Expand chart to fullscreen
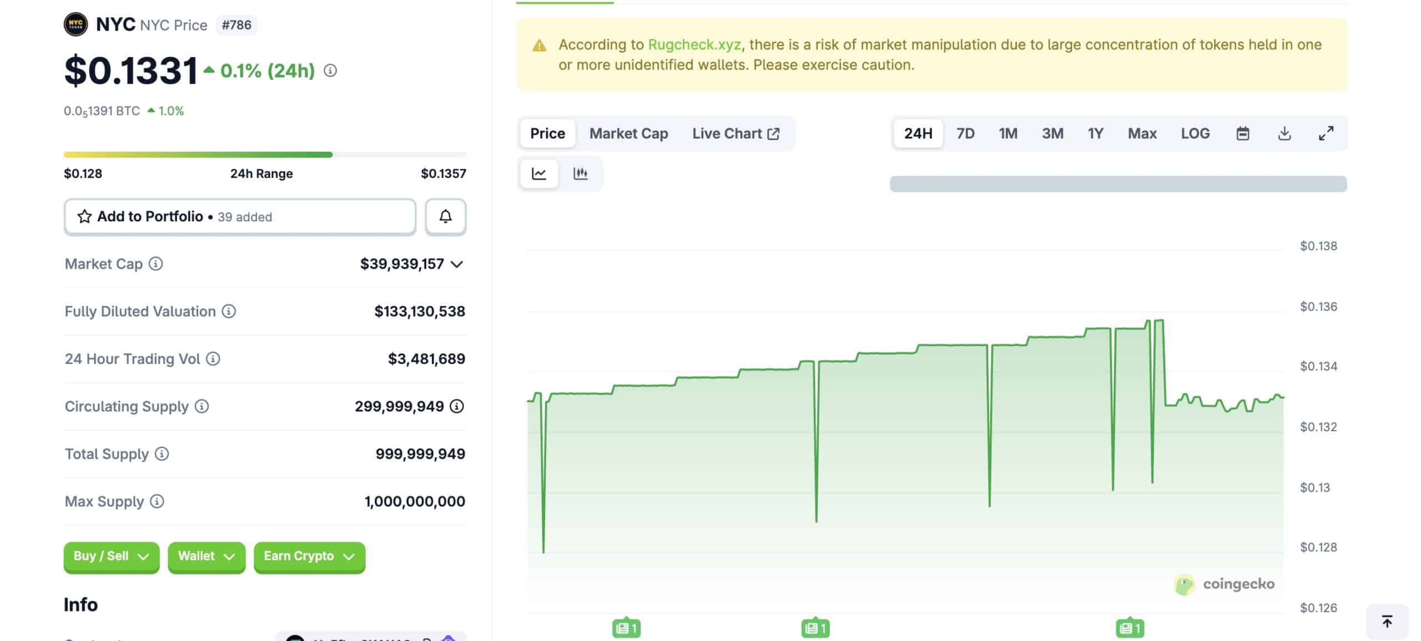Image resolution: width=1421 pixels, height=641 pixels. 1326,133
